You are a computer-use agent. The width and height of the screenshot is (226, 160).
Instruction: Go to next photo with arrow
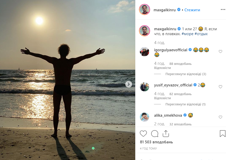click(x=129, y=84)
